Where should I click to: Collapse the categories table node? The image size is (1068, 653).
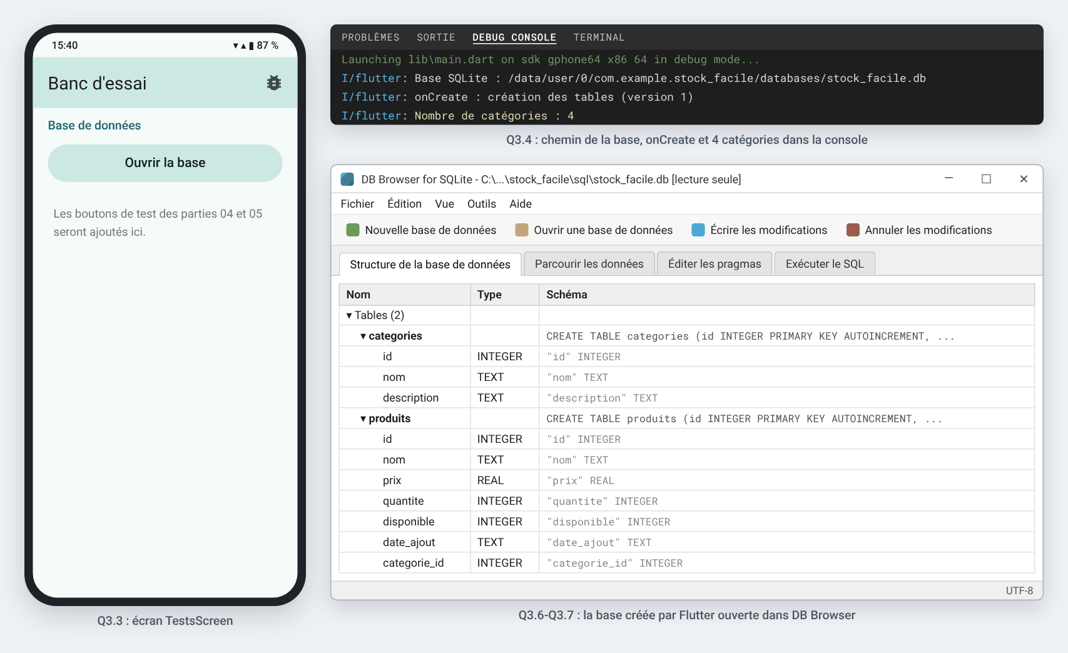pyautogui.click(x=363, y=337)
